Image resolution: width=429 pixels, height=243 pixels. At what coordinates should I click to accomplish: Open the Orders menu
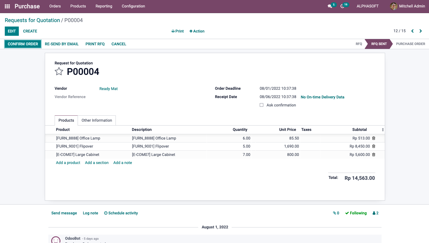[55, 6]
